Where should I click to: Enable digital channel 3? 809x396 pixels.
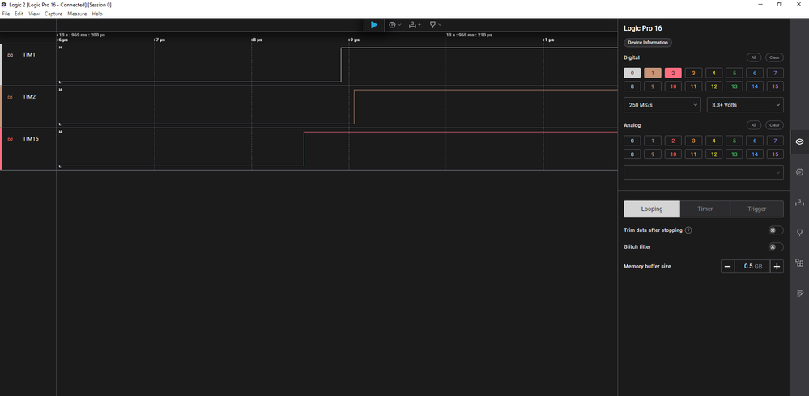[693, 73]
